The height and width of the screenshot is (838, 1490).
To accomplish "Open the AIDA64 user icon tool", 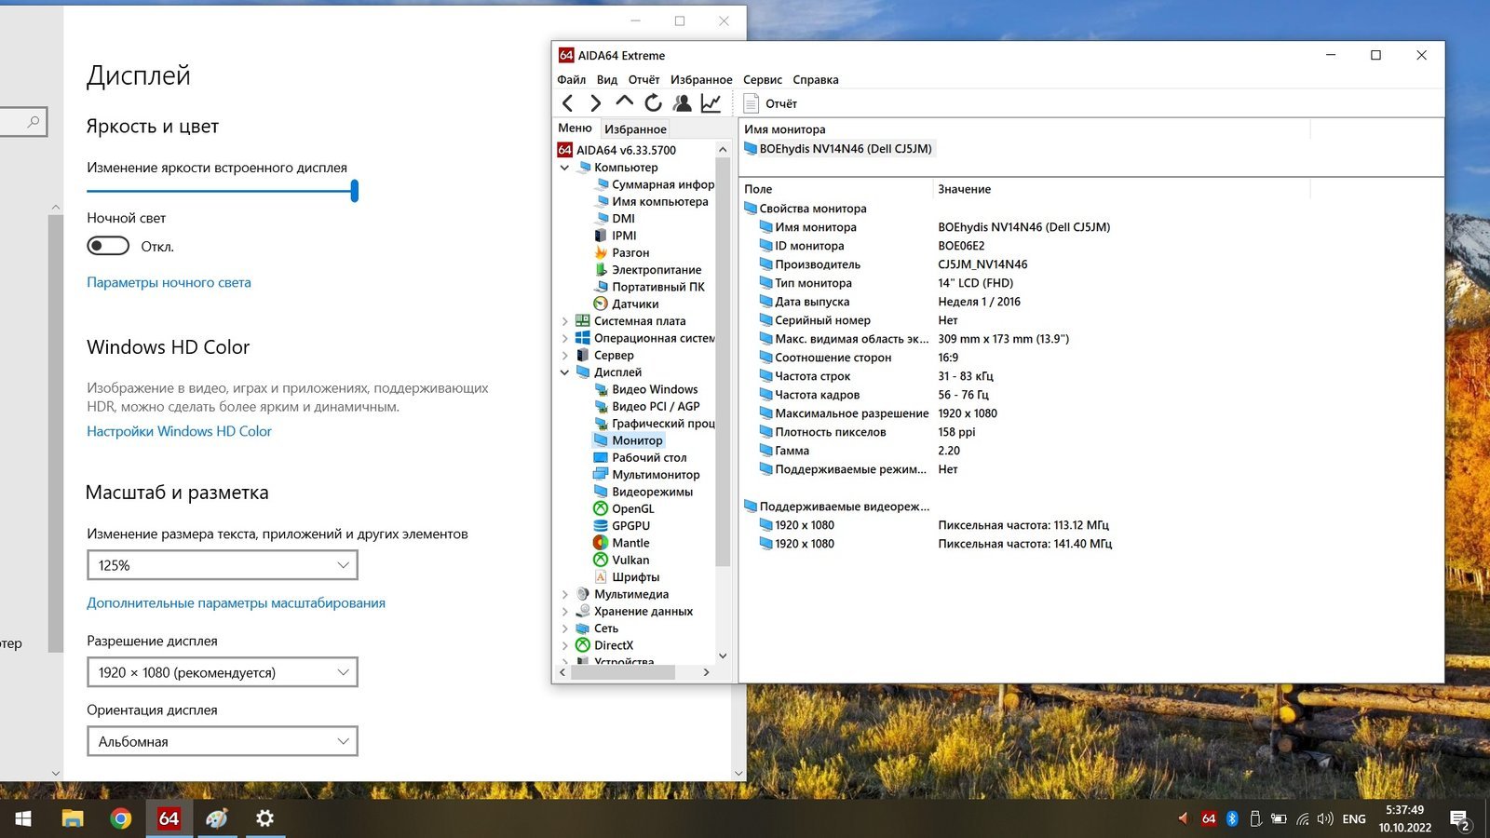I will click(683, 103).
